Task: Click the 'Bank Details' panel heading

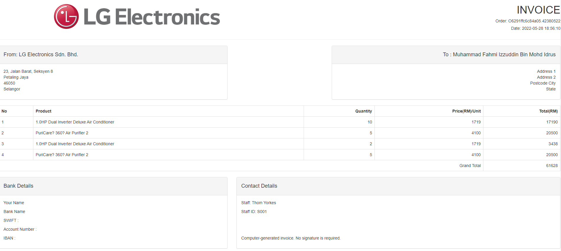Action: (18, 186)
